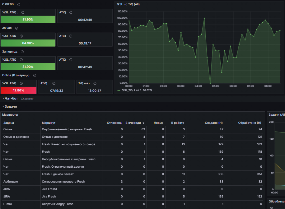Click info icon on %SL ATiQ panel showing 84.98%

21,36
